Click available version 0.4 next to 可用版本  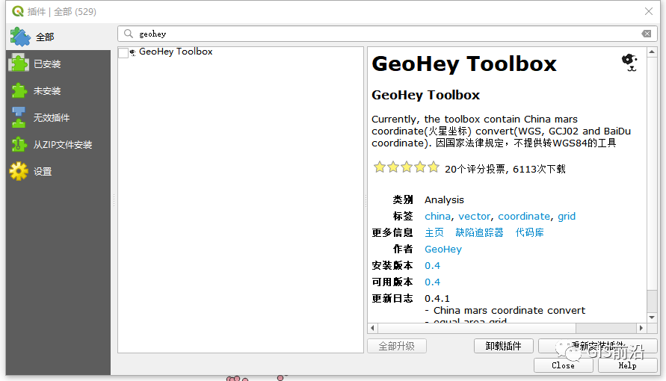point(432,282)
